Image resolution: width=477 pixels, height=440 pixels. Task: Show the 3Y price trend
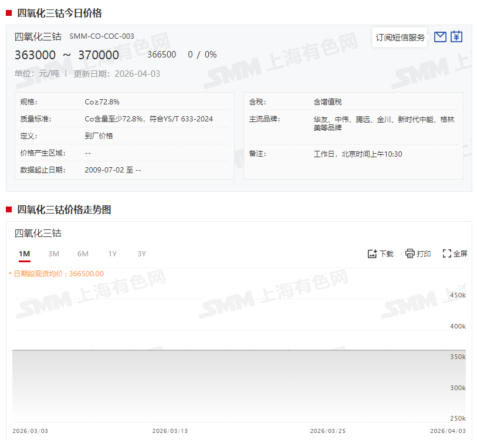(141, 253)
